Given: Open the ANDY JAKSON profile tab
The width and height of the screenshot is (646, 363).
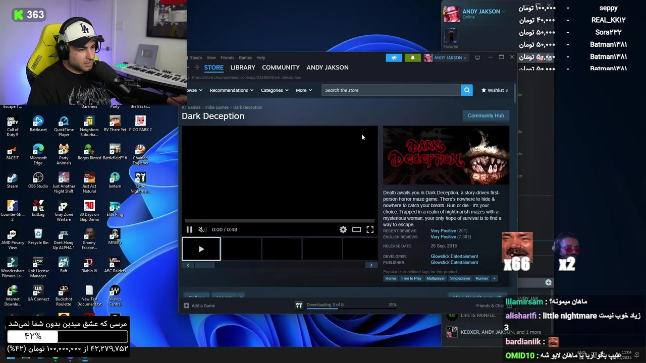Looking at the screenshot, I should click(x=328, y=68).
